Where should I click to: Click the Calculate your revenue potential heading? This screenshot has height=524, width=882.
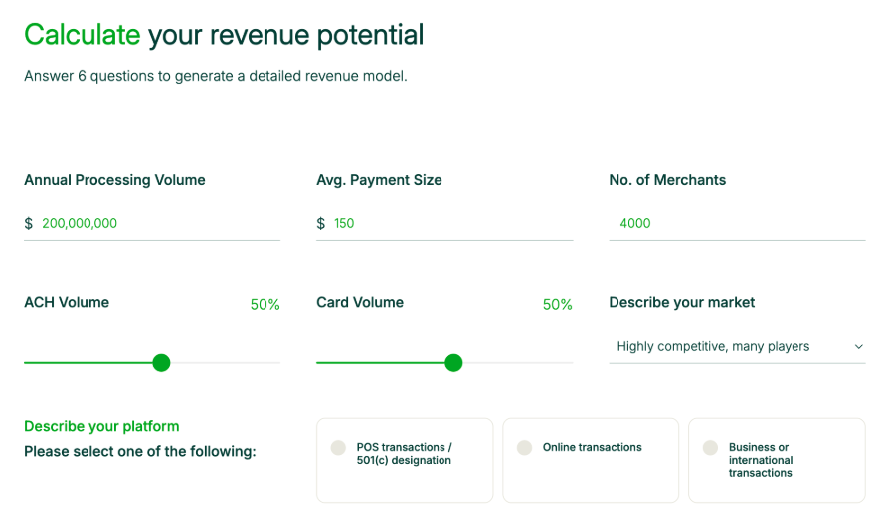click(x=224, y=35)
